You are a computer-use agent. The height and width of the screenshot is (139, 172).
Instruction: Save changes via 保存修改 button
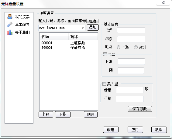coord(140,109)
